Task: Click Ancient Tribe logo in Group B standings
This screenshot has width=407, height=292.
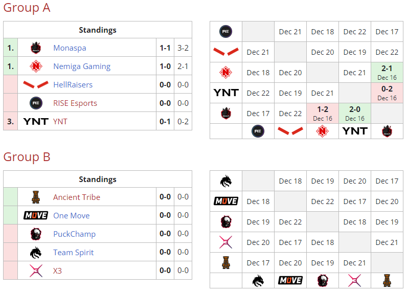Action: [35, 197]
